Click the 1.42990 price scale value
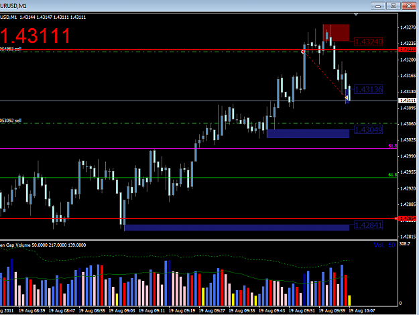Image resolution: width=419 pixels, height=315 pixels. pyautogui.click(x=408, y=156)
